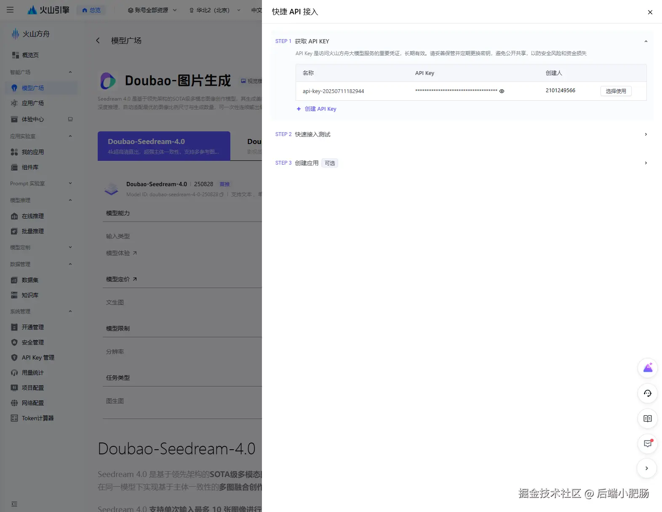Open the 账号全部资源 dropdown
Screen dimensions: 662x512
pyautogui.click(x=152, y=10)
